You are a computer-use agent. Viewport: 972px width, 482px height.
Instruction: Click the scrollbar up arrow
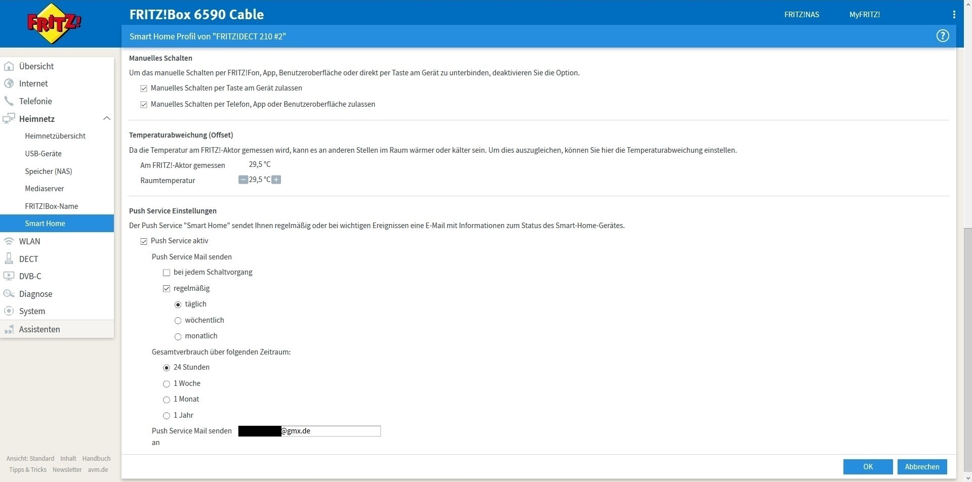pos(967,4)
